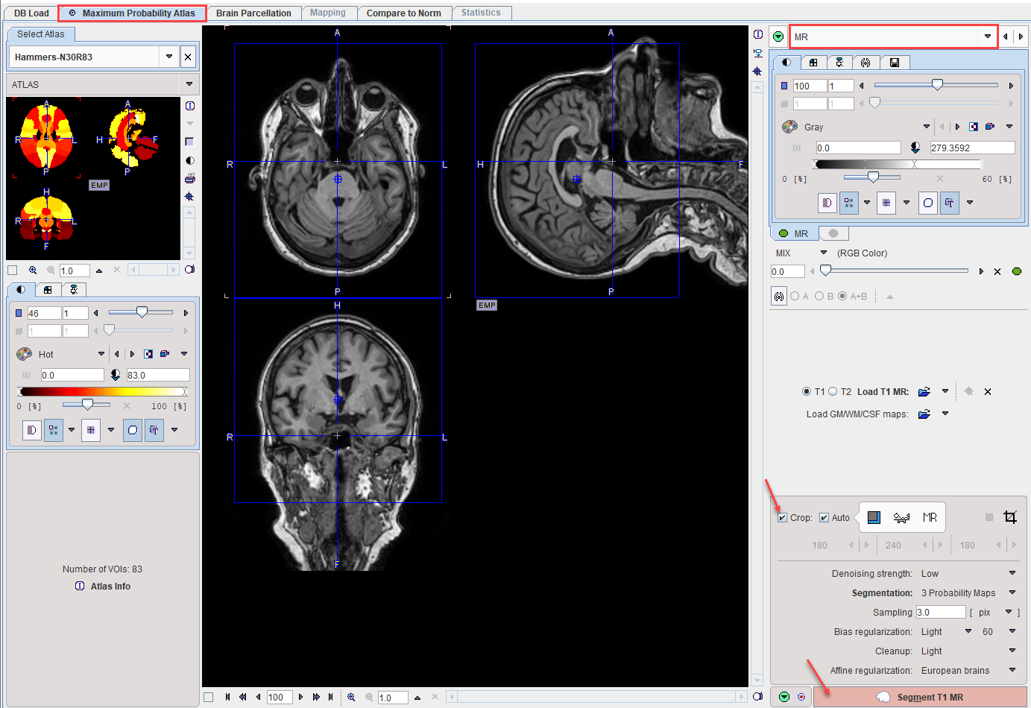Viewport: 1031px width, 708px height.
Task: Click the print/report icon beside the atlas preview
Action: pyautogui.click(x=189, y=178)
